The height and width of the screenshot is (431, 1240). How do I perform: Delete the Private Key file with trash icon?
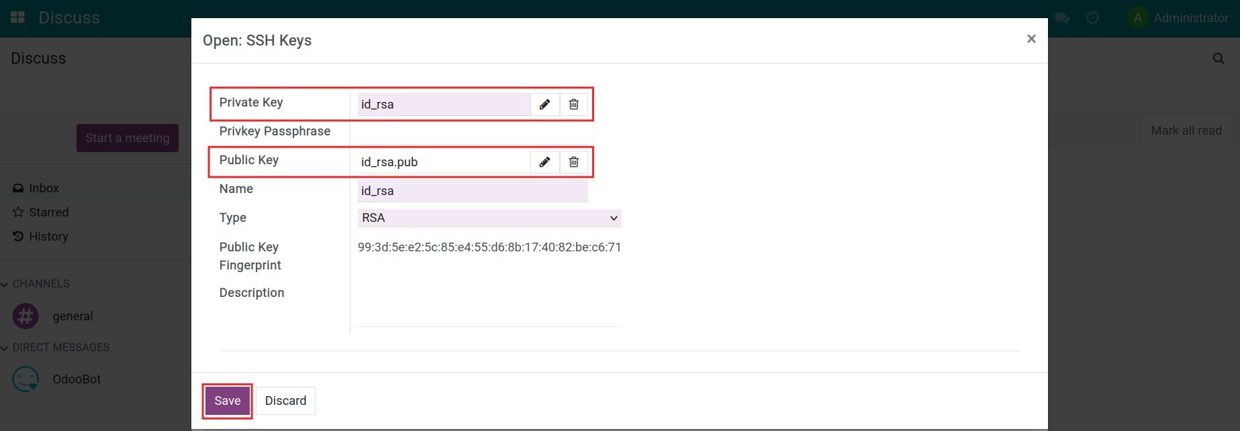574,105
